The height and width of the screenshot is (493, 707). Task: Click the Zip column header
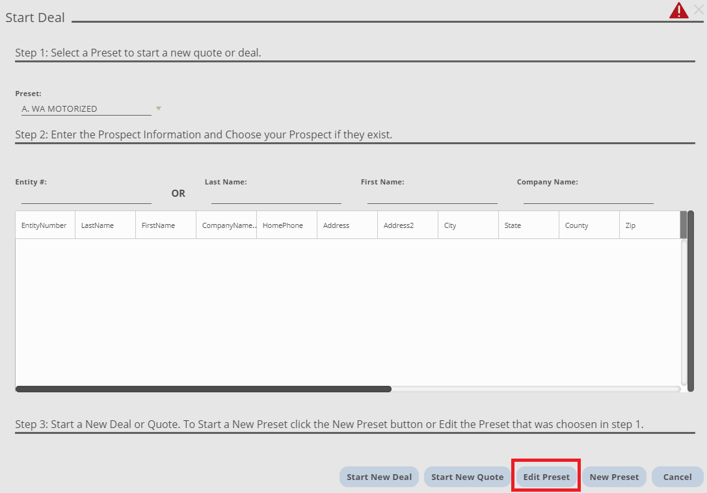648,225
